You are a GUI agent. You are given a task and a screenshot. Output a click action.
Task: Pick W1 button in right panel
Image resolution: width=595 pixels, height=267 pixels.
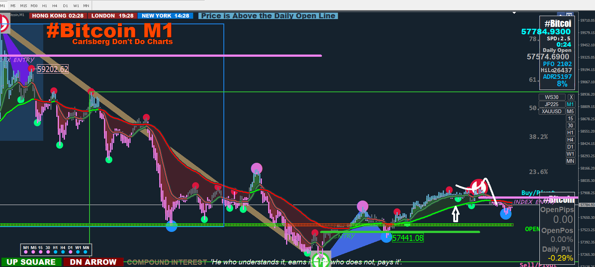pyautogui.click(x=570, y=154)
